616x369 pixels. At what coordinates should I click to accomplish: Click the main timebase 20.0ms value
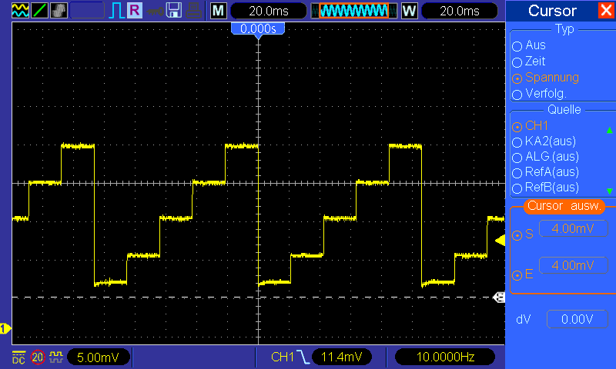269,11
